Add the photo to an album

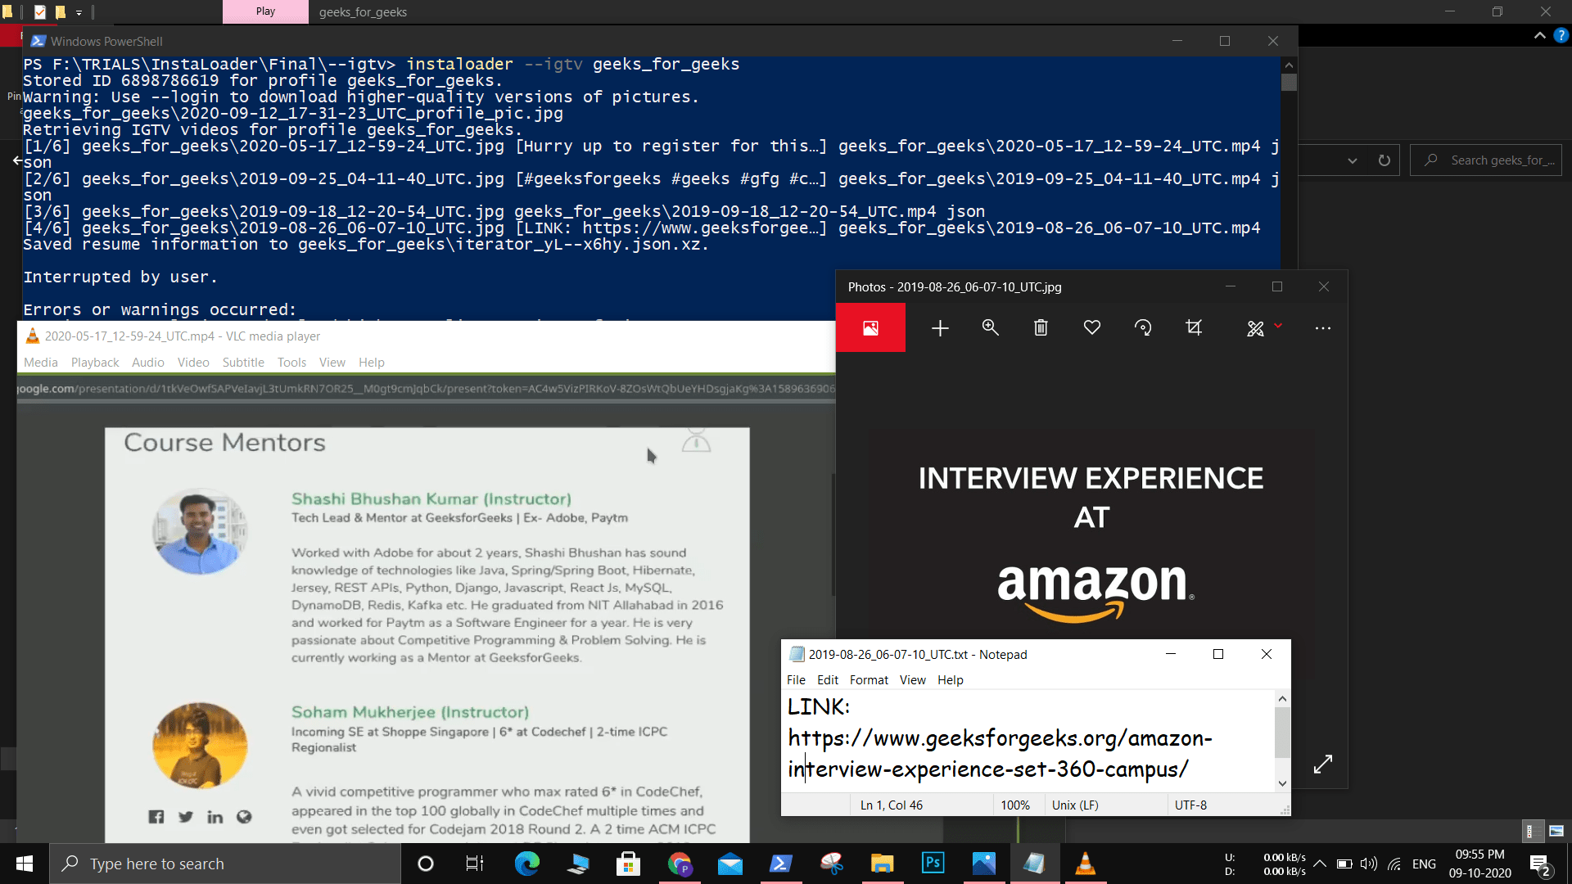point(939,327)
